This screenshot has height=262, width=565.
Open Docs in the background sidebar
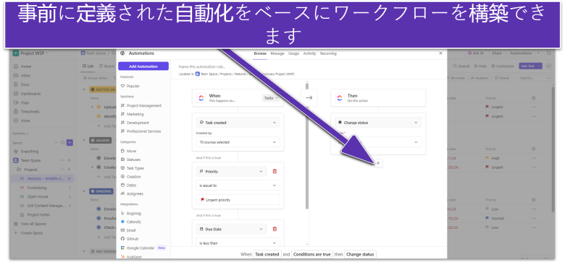pos(22,84)
